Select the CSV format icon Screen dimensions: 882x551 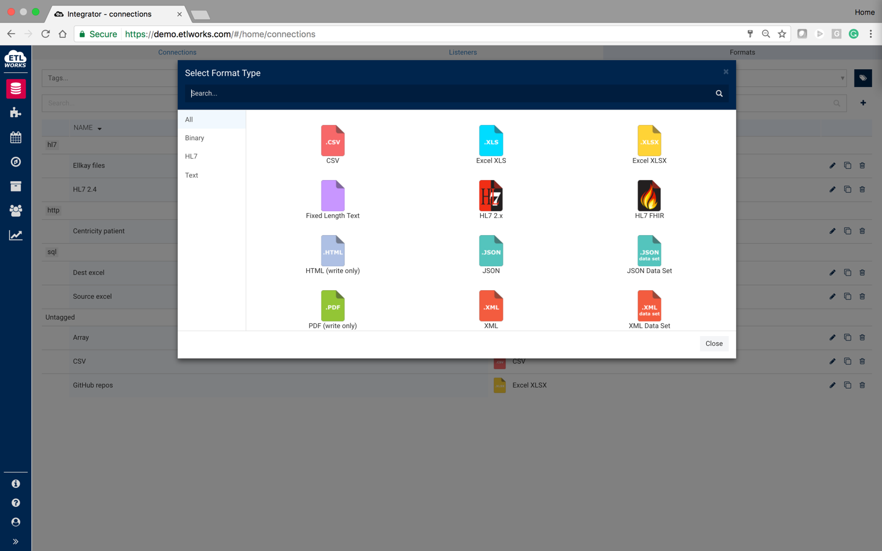pyautogui.click(x=333, y=141)
